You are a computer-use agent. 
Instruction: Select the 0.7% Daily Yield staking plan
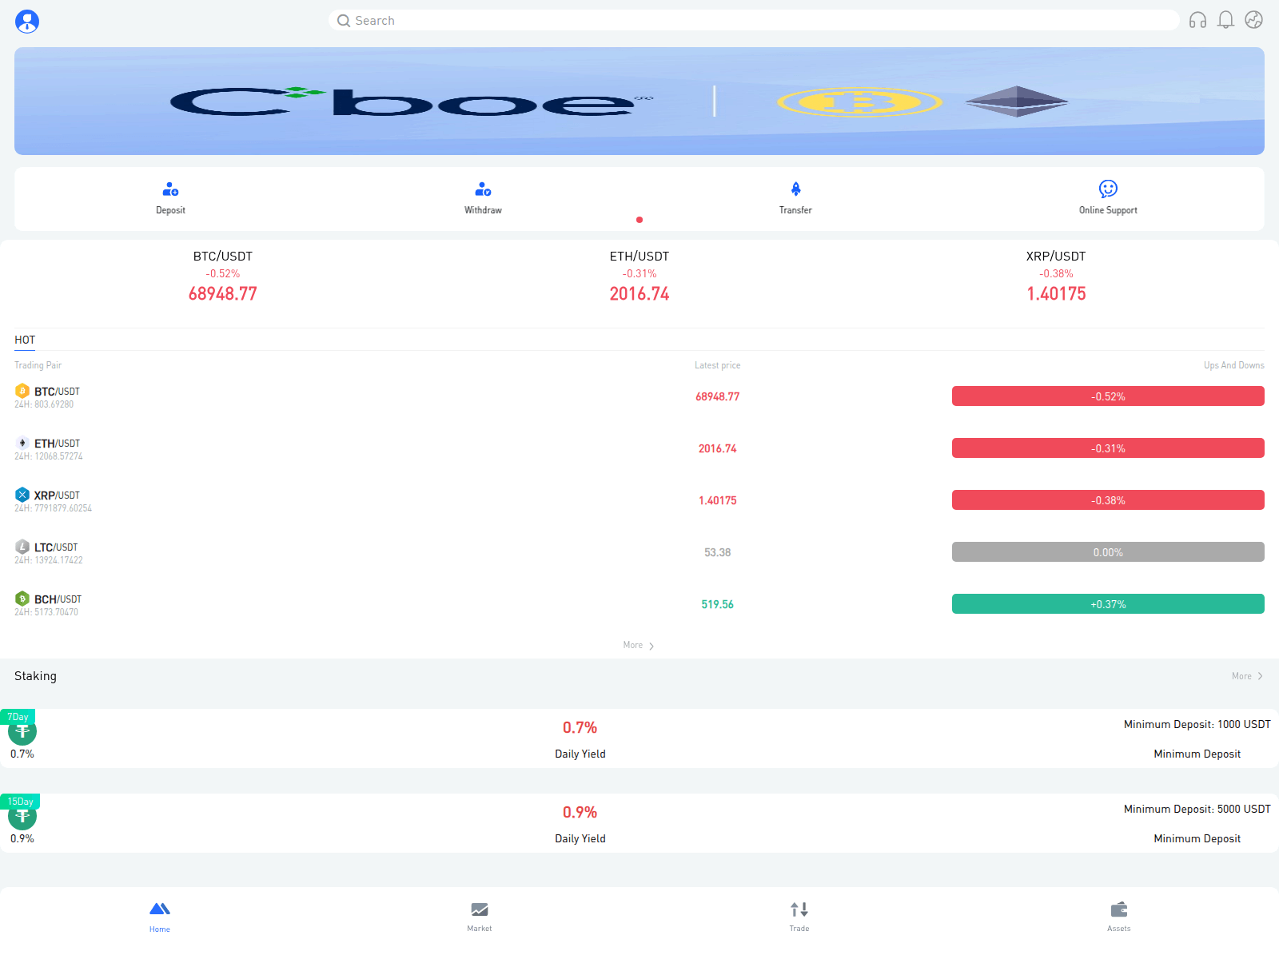click(x=639, y=738)
